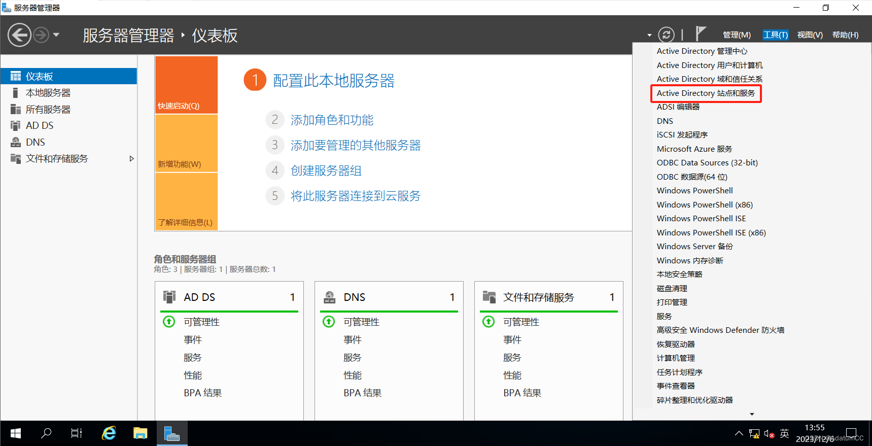Choose Windows Server 备份 menu entry

coord(695,247)
